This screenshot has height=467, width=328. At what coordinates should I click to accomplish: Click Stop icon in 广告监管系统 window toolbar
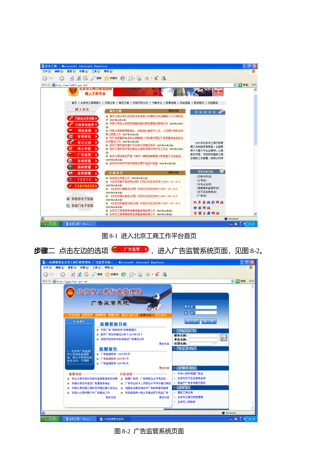point(73,274)
